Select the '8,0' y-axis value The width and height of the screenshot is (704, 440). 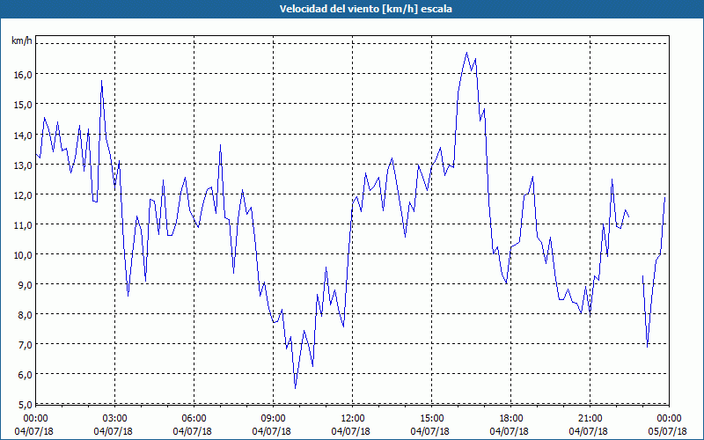(x=26, y=315)
